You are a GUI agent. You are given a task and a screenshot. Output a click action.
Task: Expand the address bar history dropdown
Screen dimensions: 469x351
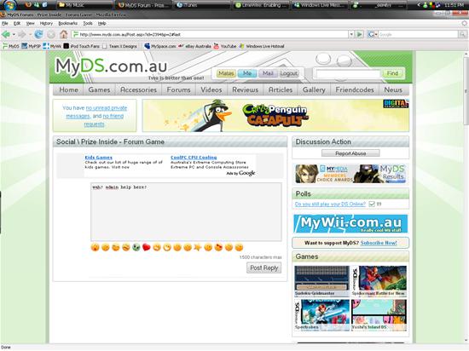pyautogui.click(x=351, y=34)
